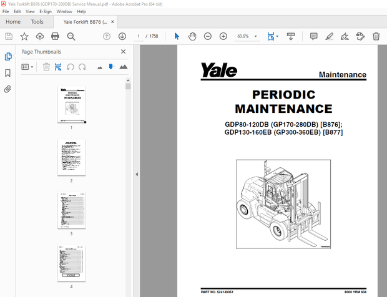This screenshot has height=297, width=387.
Task: Switch to the Tools tab
Action: 37,22
